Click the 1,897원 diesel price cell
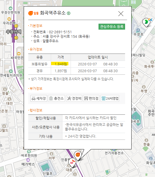155x177 pixels. (x=61, y=71)
